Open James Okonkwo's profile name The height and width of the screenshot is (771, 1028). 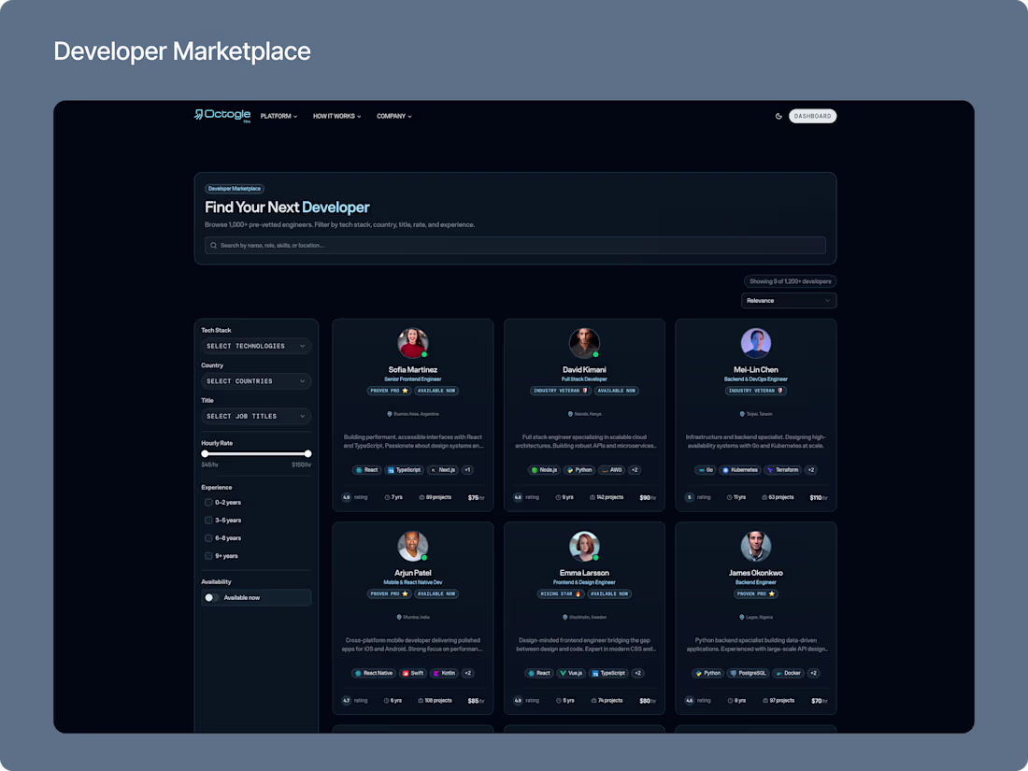click(756, 573)
